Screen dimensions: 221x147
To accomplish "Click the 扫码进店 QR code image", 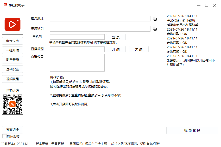I will pos(12,104).
